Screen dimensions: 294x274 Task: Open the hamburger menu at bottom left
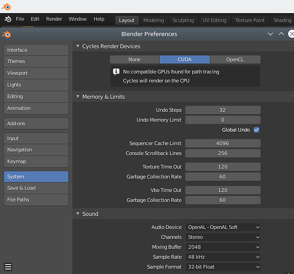click(8, 266)
